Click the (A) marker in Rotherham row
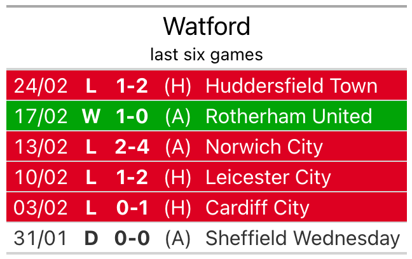Image resolution: width=412 pixels, height=259 pixels. (x=177, y=116)
